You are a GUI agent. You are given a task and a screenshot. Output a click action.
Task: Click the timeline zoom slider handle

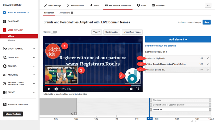click(x=196, y=121)
